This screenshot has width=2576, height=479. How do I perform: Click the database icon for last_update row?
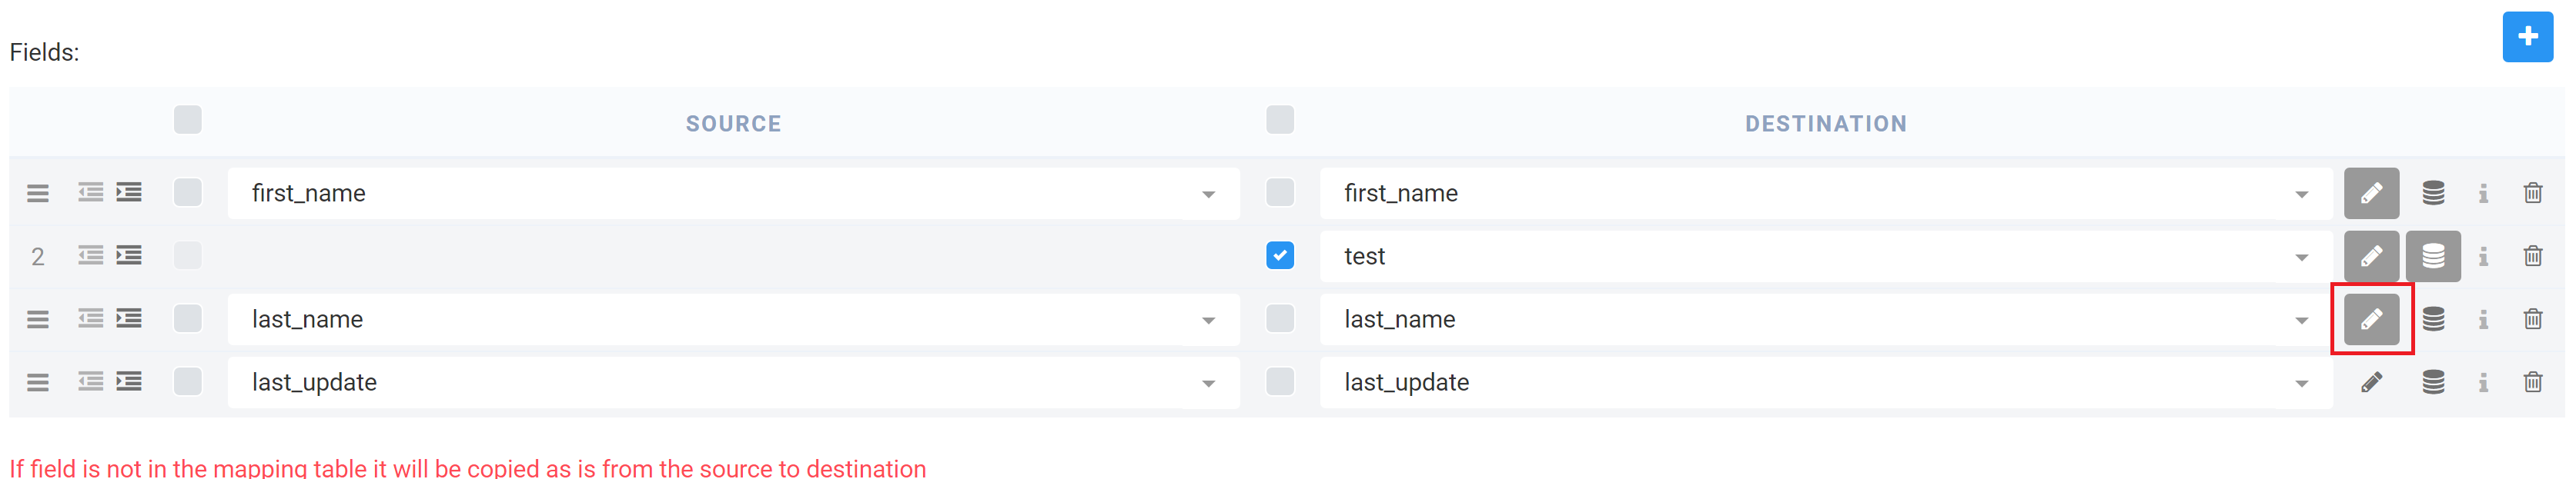[2433, 382]
